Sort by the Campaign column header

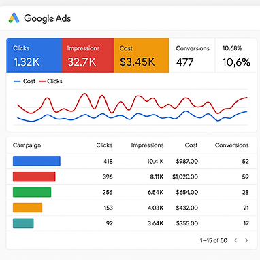(27, 145)
